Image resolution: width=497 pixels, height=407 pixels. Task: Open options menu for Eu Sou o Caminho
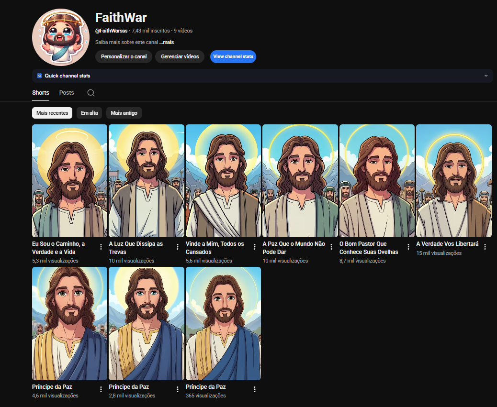101,247
